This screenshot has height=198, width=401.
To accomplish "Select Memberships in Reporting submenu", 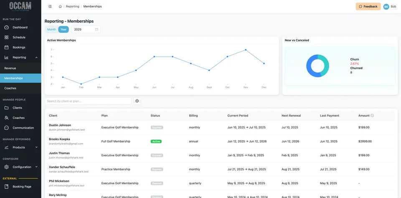I will [20, 78].
